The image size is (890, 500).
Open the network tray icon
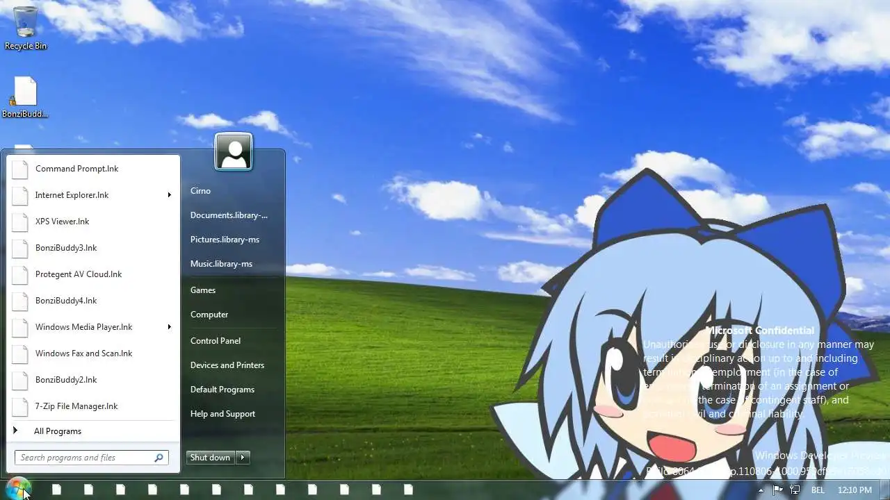click(x=795, y=490)
